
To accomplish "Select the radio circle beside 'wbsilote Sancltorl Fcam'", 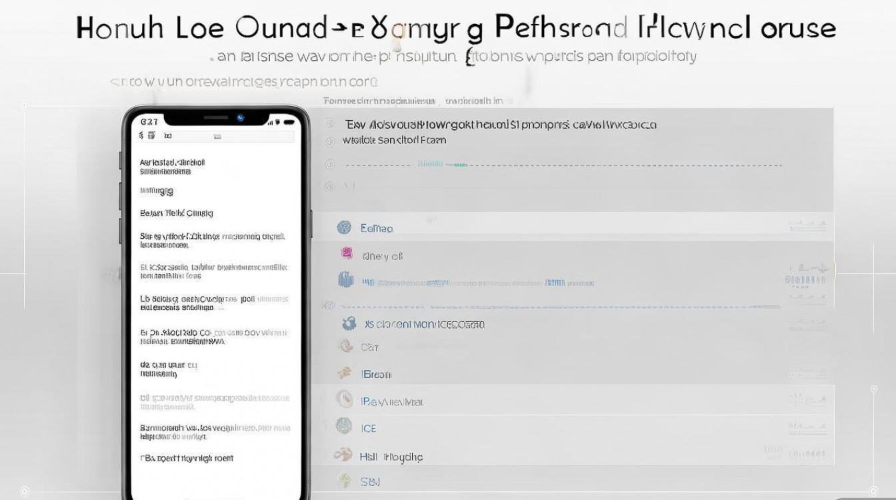I will click(x=329, y=141).
